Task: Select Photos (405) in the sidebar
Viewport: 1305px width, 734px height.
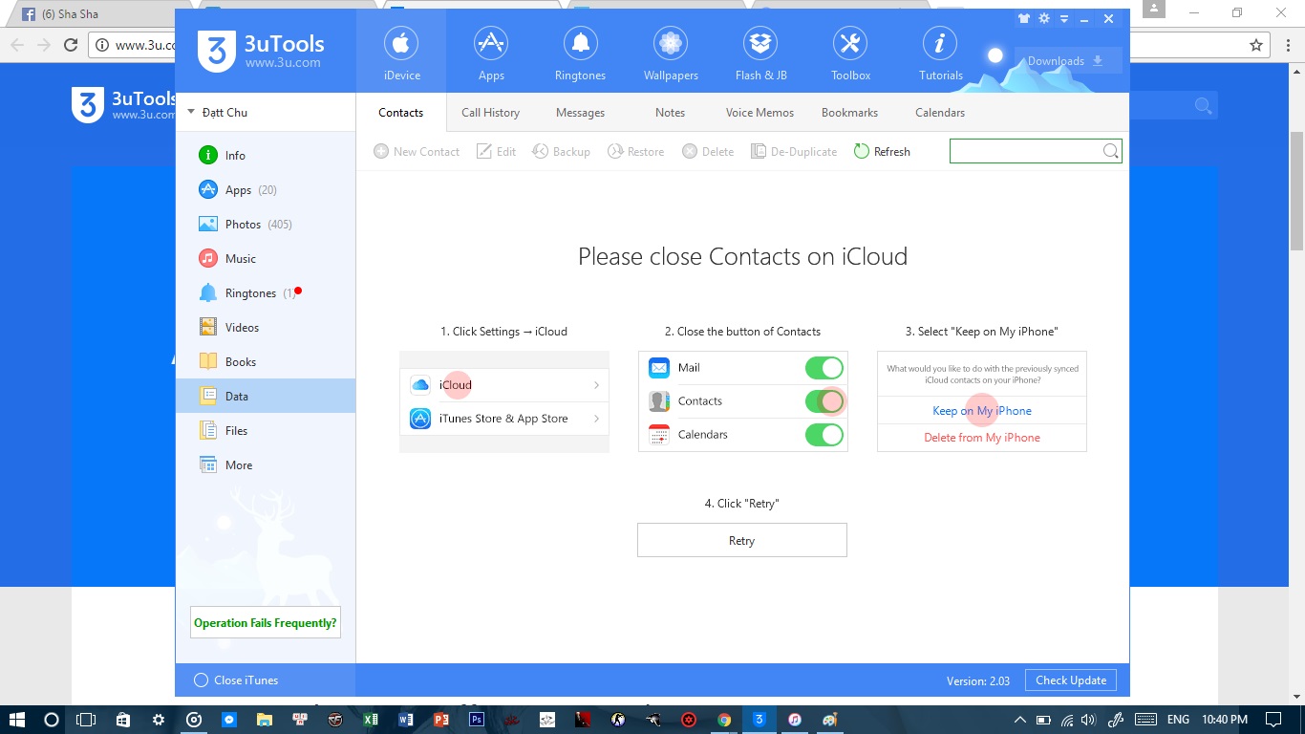Action: click(266, 224)
